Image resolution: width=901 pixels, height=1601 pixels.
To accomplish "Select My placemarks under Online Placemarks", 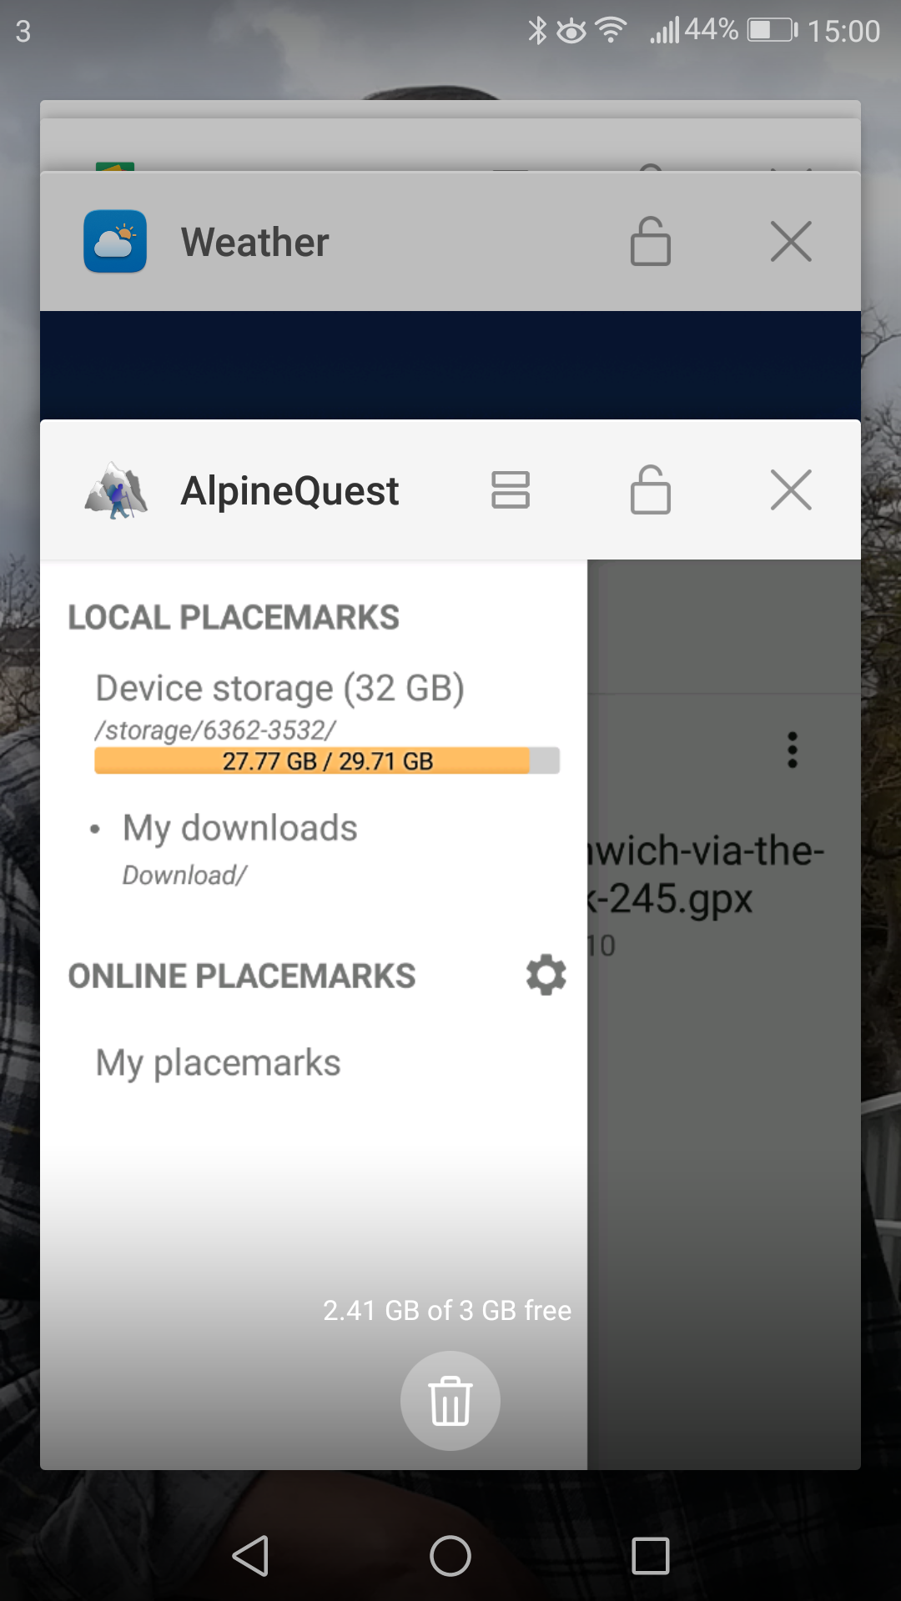I will click(218, 1063).
